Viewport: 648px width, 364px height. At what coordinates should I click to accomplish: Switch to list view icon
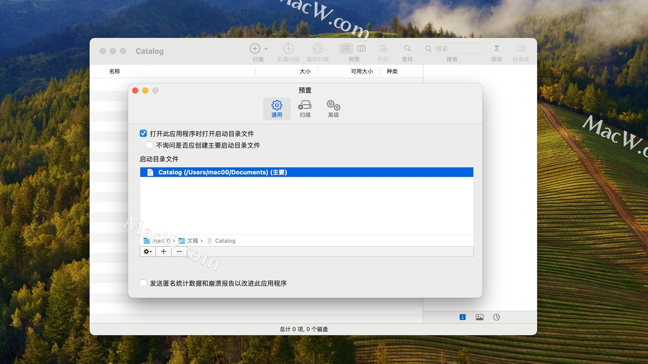pos(346,49)
